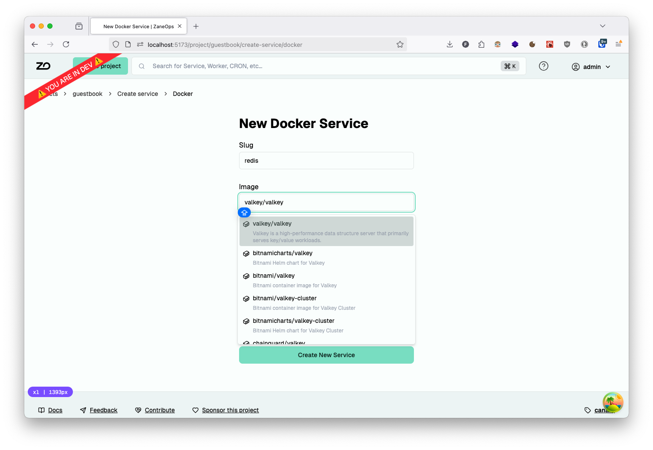Click the New Docker Service browser tab
The width and height of the screenshot is (653, 450).
(x=138, y=26)
